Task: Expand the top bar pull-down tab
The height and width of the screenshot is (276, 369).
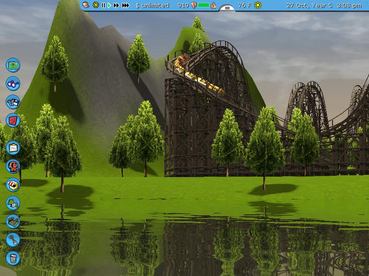Action: pyautogui.click(x=227, y=8)
